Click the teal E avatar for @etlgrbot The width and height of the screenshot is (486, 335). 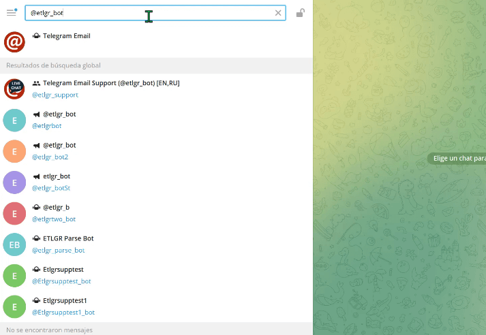(x=14, y=120)
